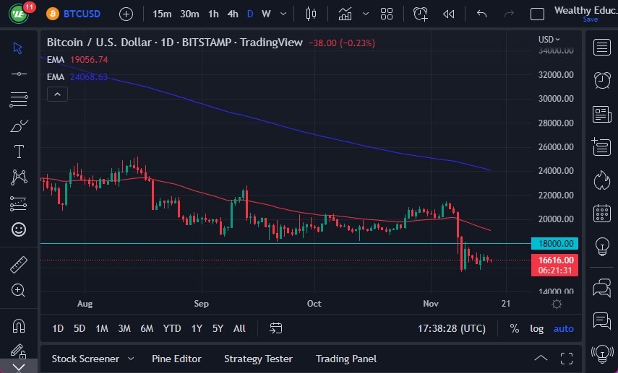
Task: Toggle log scale on price axis
Action: click(x=536, y=328)
